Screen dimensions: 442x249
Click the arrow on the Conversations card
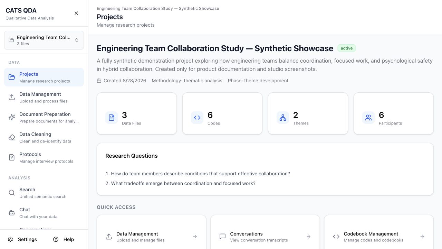click(308, 237)
